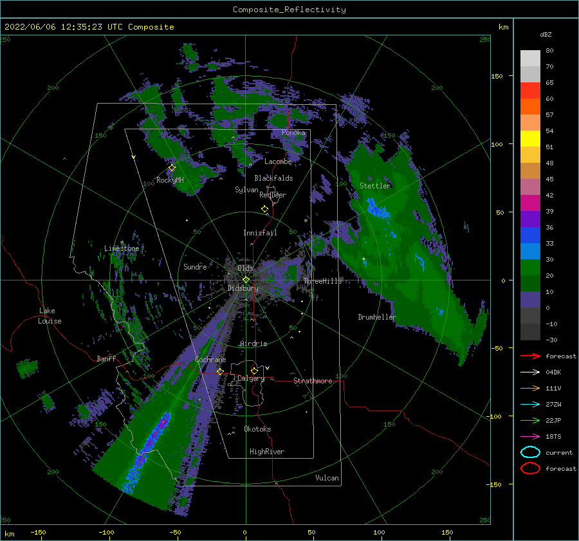Click the Stettler city label
Image resolution: width=579 pixels, height=541 pixels.
pyautogui.click(x=375, y=186)
